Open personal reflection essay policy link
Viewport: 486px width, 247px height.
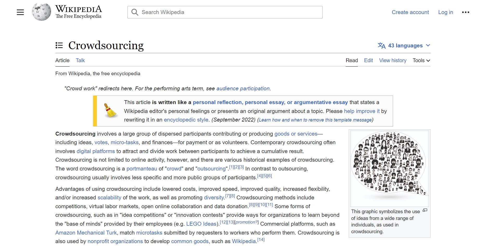pos(270,102)
